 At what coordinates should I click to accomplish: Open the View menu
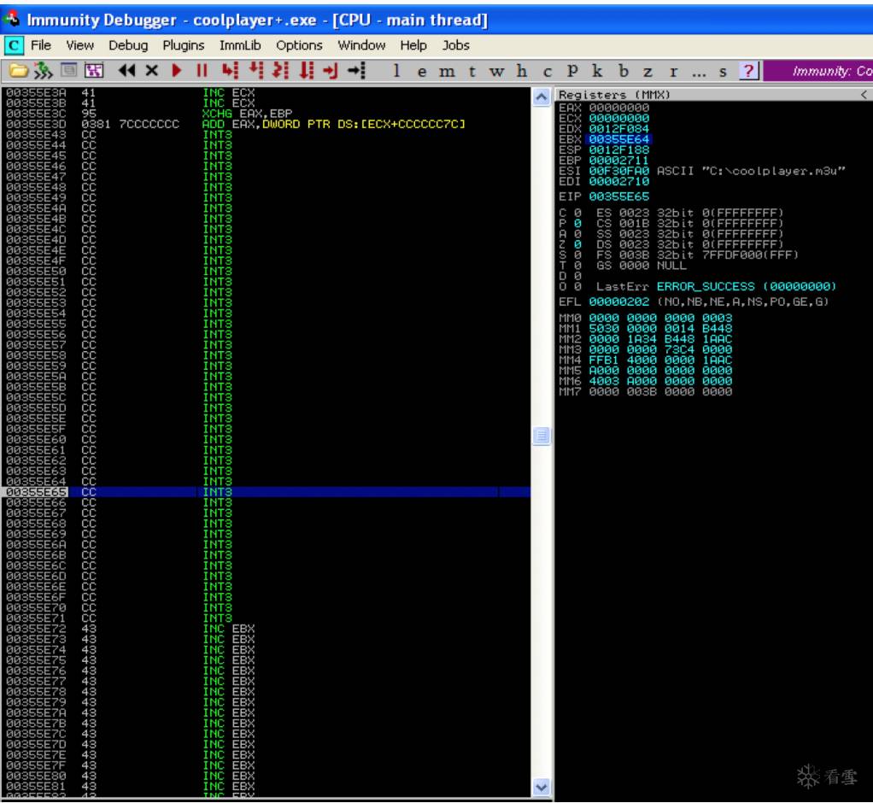79,45
